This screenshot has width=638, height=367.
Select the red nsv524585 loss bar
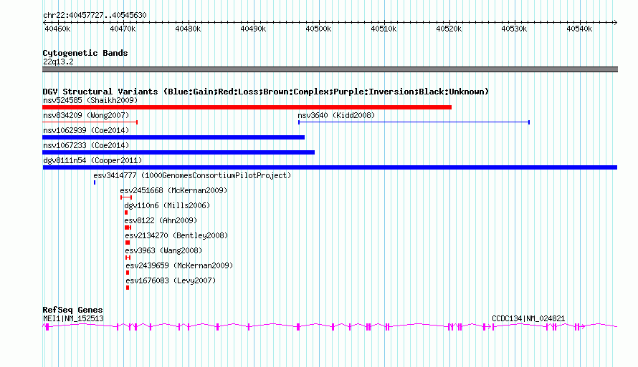[247, 107]
